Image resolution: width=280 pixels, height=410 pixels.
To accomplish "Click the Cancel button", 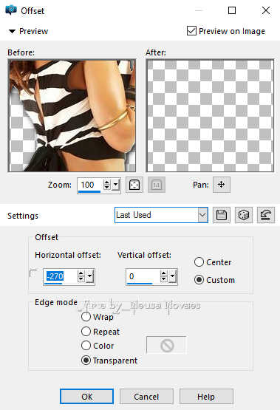I will click(x=146, y=397).
